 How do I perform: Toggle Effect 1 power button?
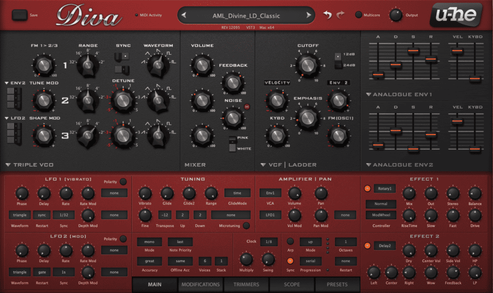click(367, 189)
